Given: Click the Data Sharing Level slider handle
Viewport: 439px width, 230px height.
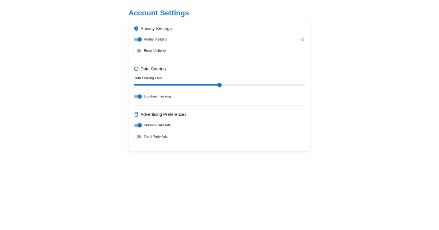Looking at the screenshot, I should tap(219, 85).
